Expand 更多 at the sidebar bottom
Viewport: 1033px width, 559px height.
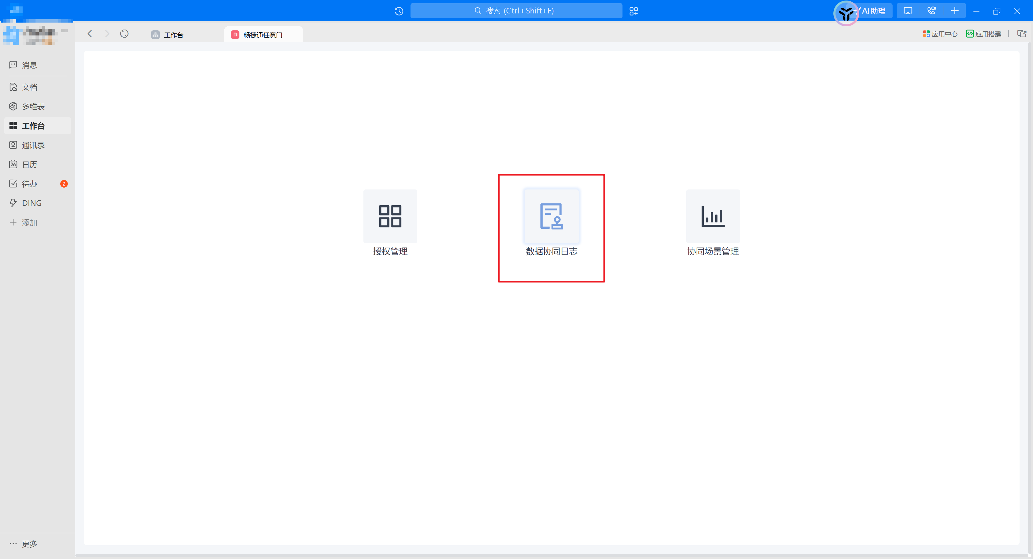click(23, 544)
